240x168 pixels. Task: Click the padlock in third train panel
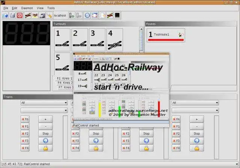[x=146, y=148]
